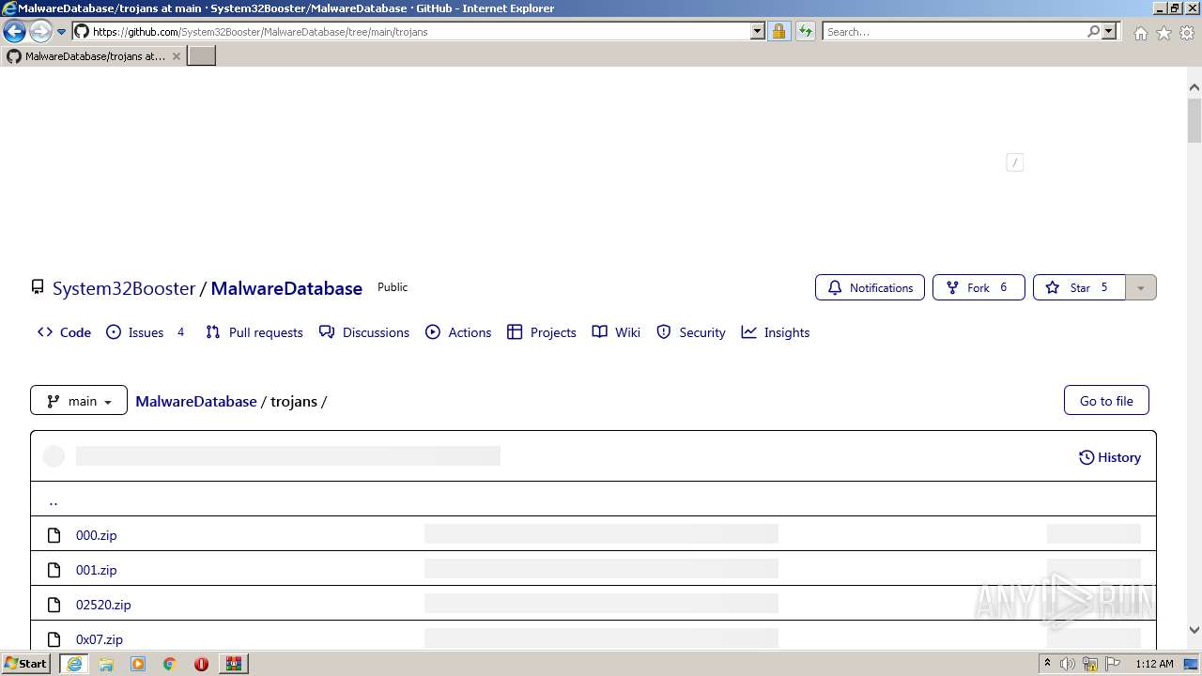Click the scrollbar up arrow
1202x676 pixels.
[1194, 86]
